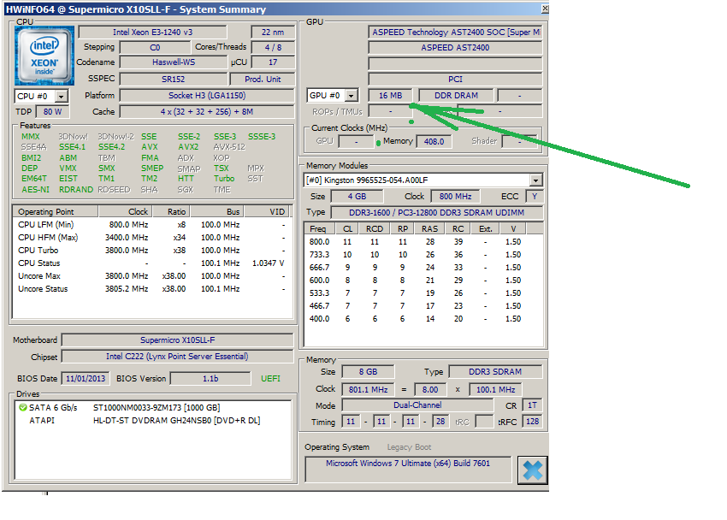Screen dimensions: 727x520
Task: Select the 400.0 frequency timing row
Action: click(423, 319)
